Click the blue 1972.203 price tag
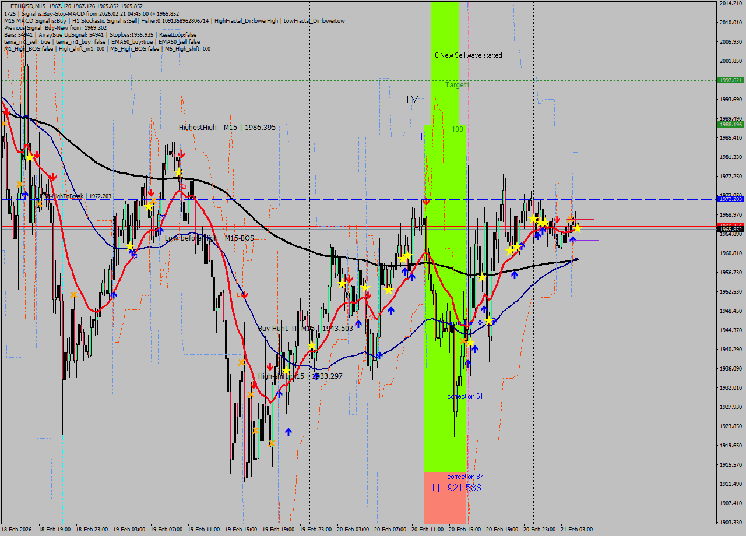 pyautogui.click(x=730, y=199)
